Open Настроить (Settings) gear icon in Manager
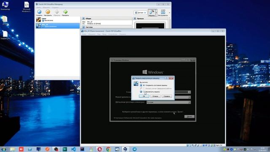Image resolution: width=270 pixels, height=152 pixels. (x=48, y=13)
